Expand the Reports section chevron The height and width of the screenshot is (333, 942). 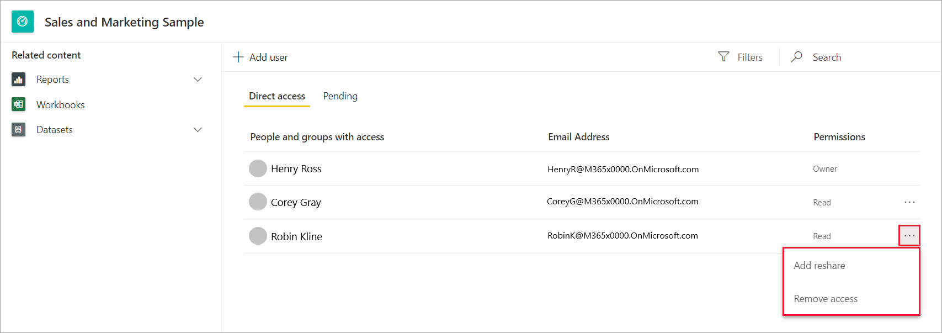[198, 80]
